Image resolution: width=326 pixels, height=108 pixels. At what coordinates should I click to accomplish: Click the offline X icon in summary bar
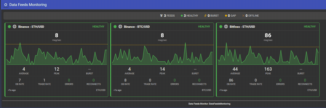243,16
